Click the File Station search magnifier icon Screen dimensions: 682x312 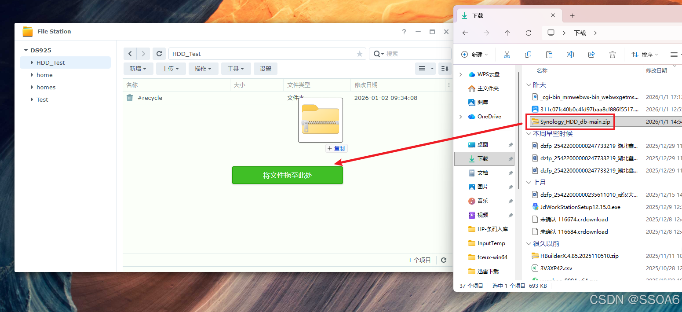(377, 54)
